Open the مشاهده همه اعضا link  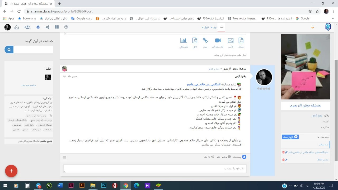29,85
